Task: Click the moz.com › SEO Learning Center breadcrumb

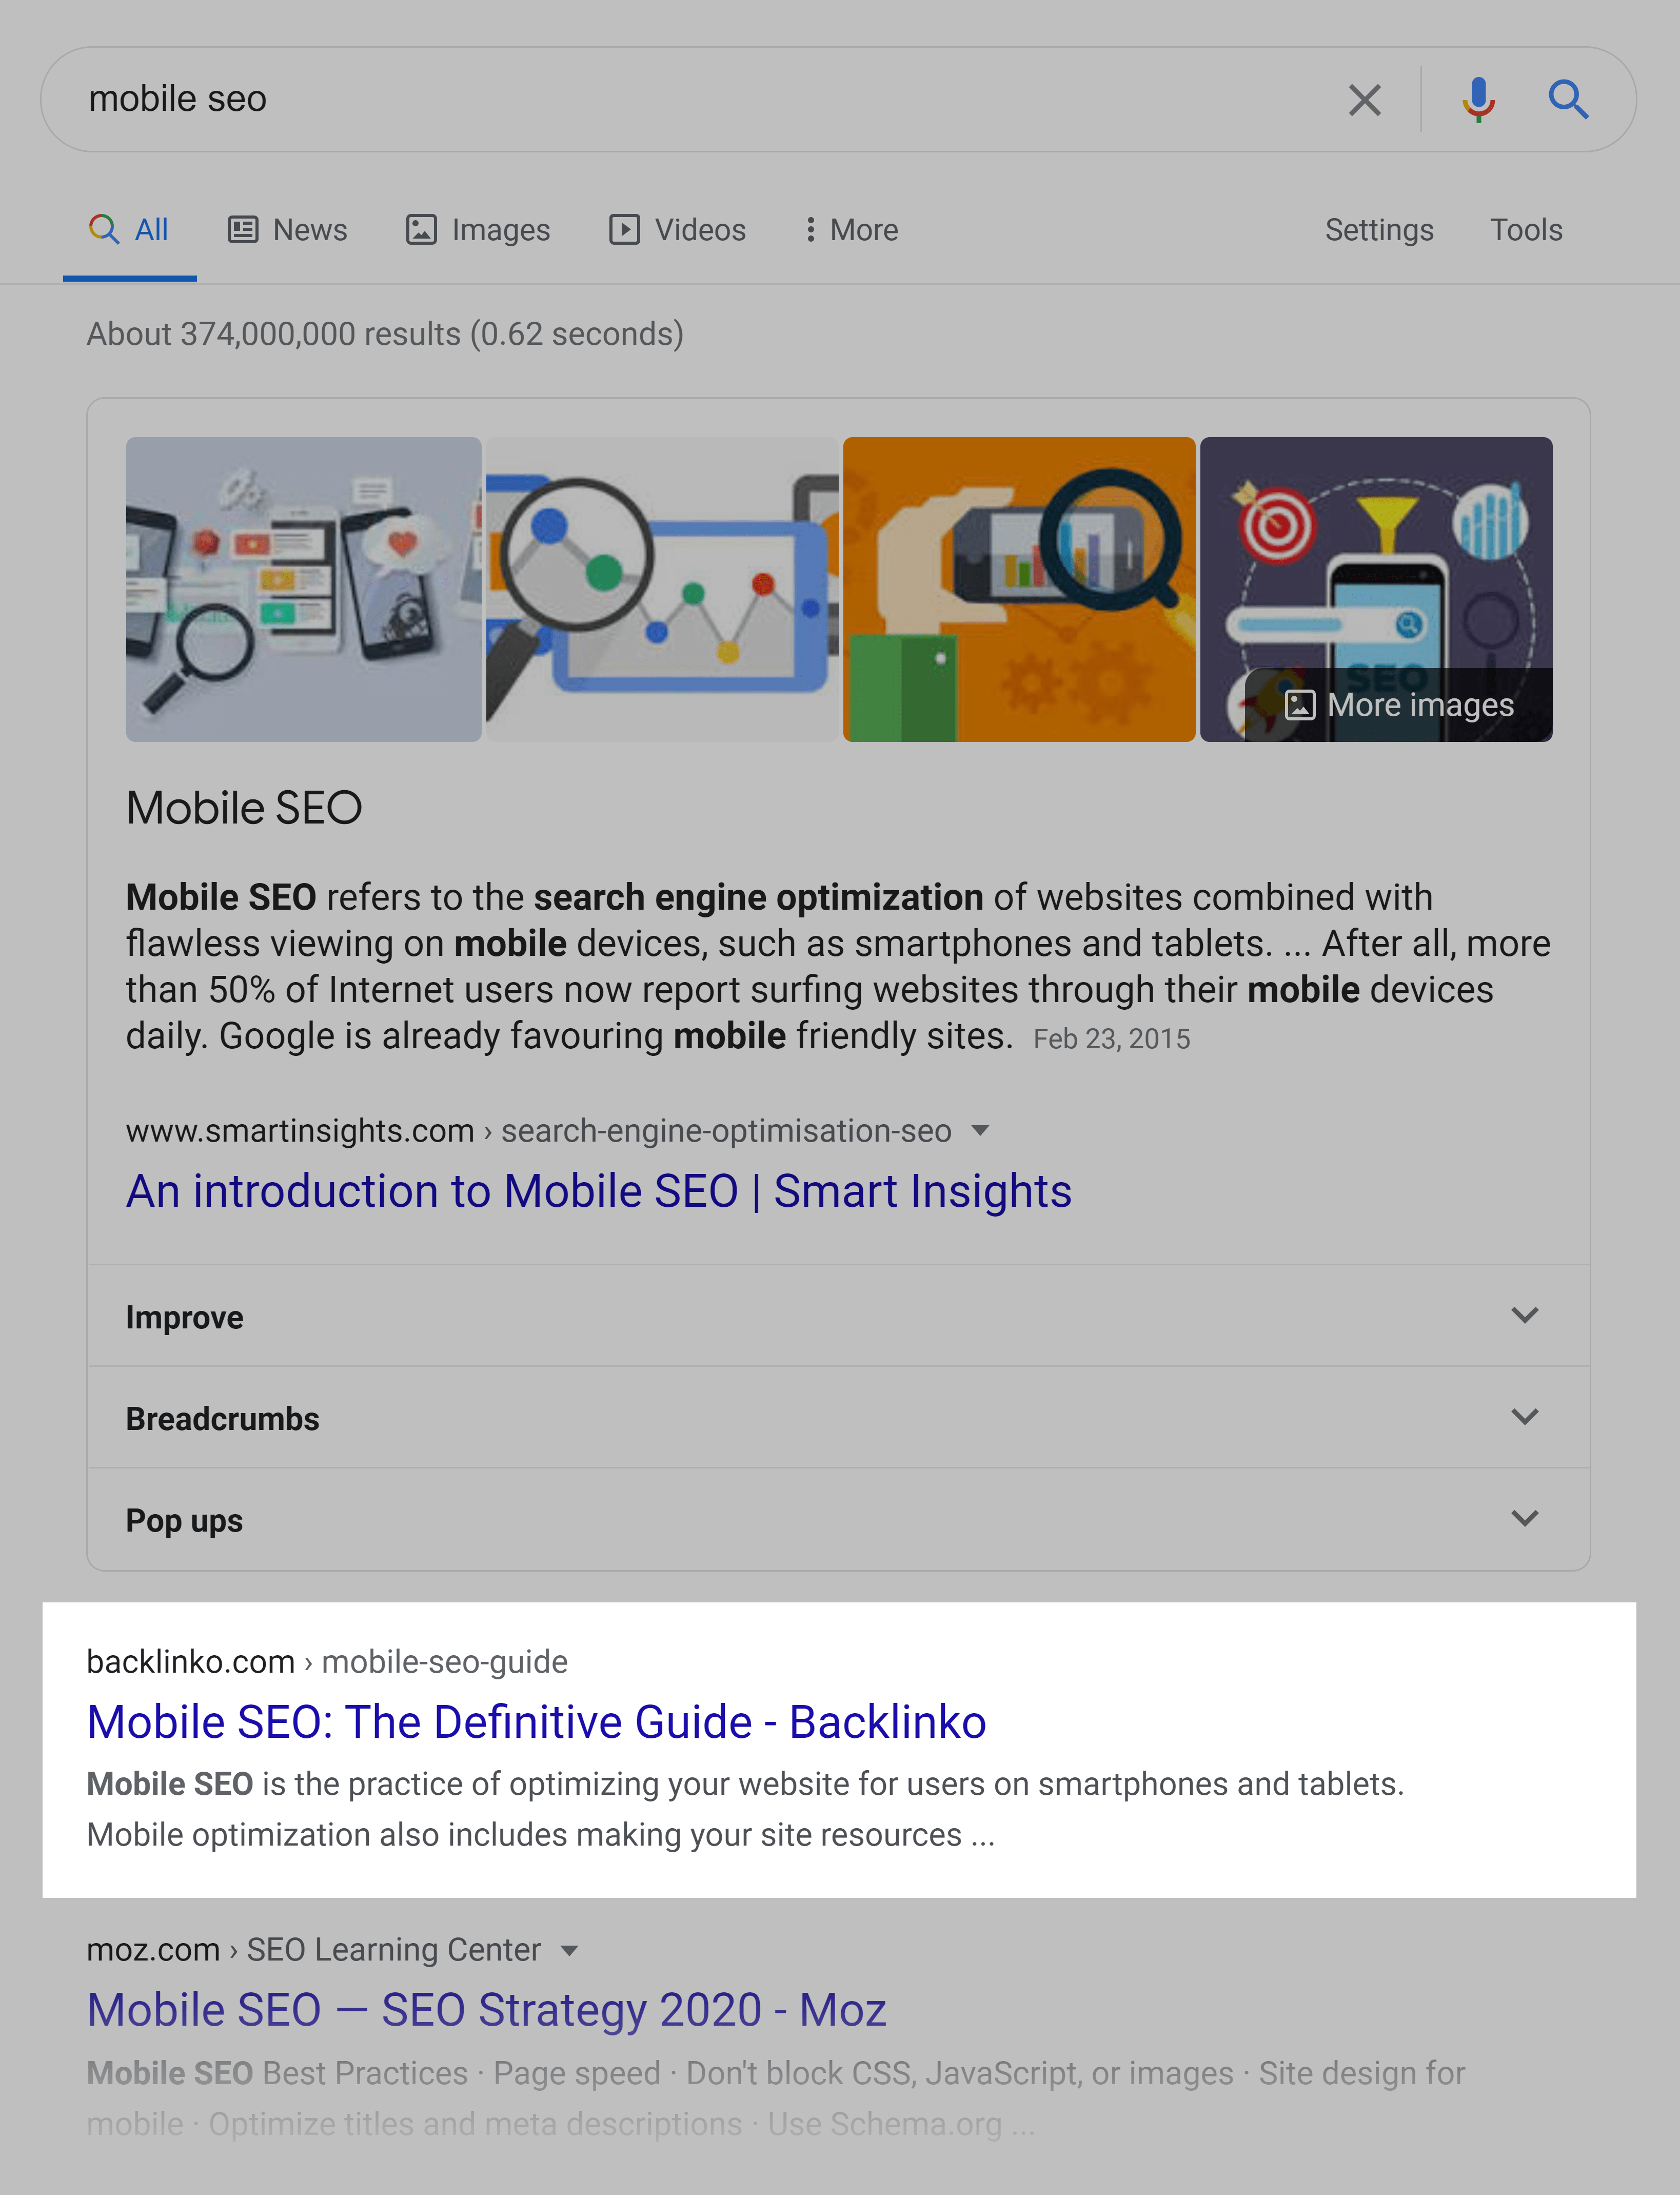Action: point(314,1950)
